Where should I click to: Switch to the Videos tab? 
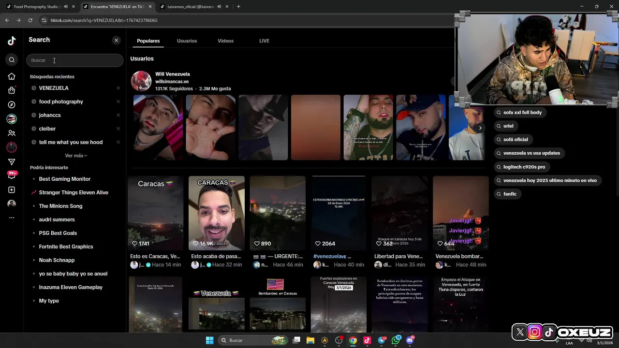click(x=225, y=41)
